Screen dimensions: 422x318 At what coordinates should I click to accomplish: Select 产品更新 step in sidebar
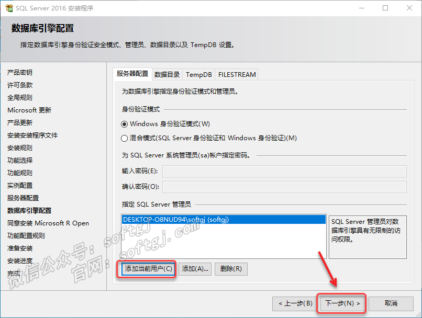pos(20,123)
